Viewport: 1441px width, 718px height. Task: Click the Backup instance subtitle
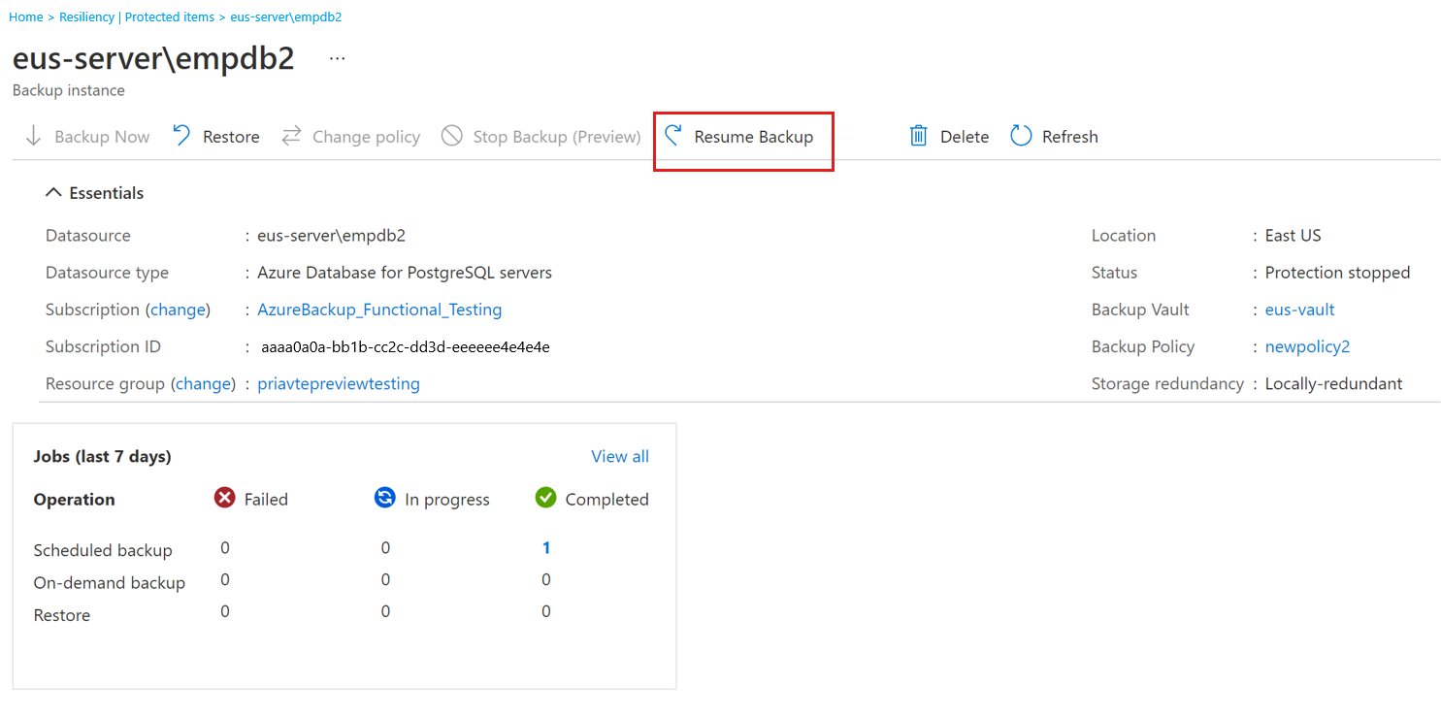69,90
